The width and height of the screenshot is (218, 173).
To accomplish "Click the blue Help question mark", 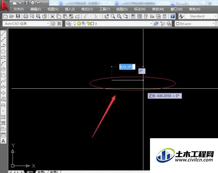I will [x=173, y=16].
